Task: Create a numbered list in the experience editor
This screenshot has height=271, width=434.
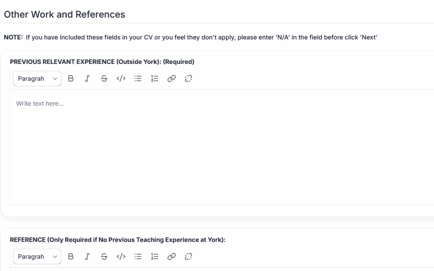Action: pyautogui.click(x=154, y=78)
